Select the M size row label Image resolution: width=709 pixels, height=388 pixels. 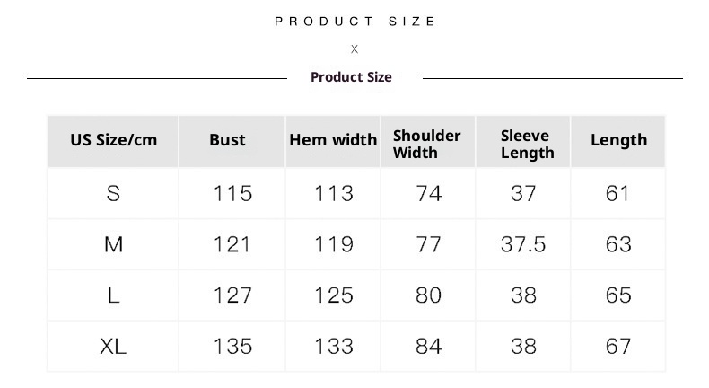point(113,244)
